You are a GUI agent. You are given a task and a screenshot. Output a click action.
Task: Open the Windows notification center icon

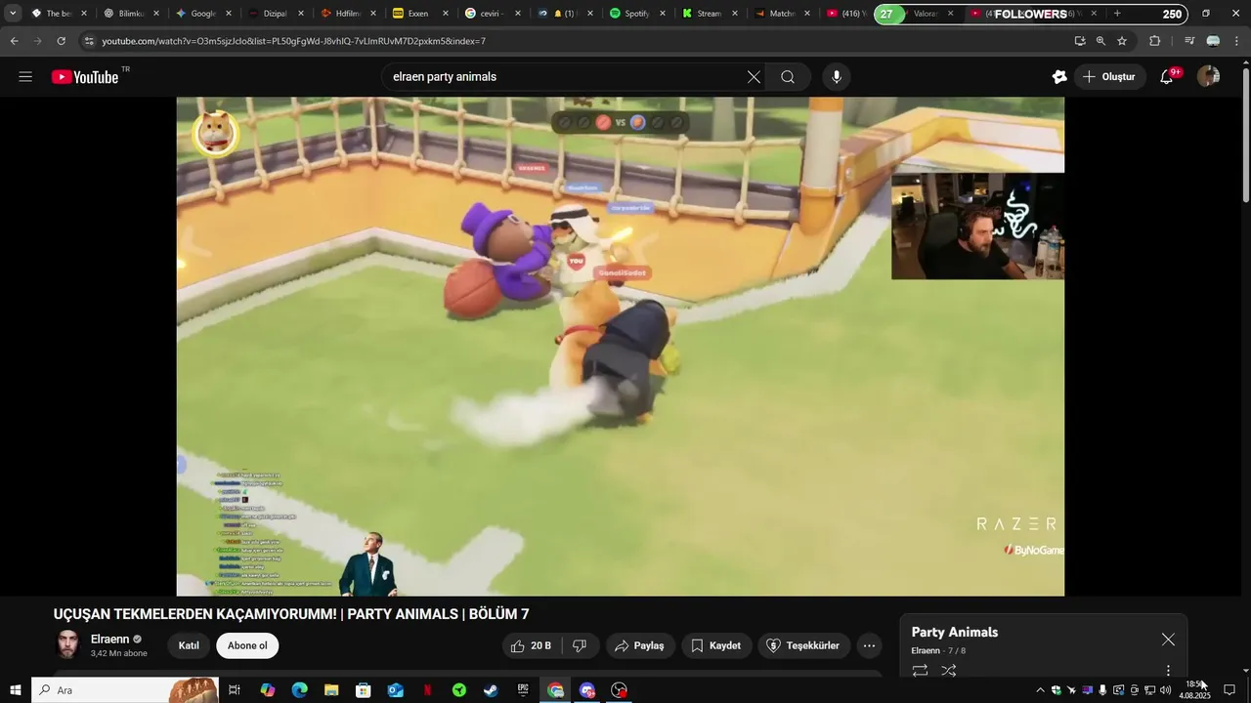point(1229,690)
